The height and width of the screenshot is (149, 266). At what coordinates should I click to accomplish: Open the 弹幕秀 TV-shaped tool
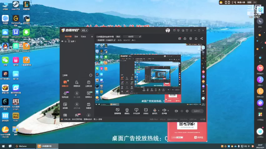tap(88, 106)
